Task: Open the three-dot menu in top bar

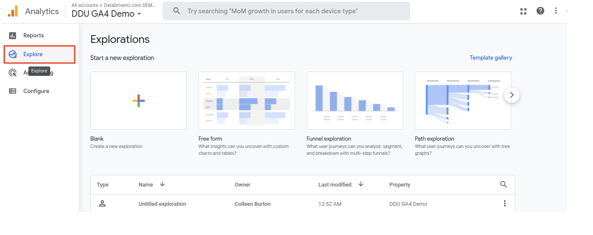Action: click(556, 11)
